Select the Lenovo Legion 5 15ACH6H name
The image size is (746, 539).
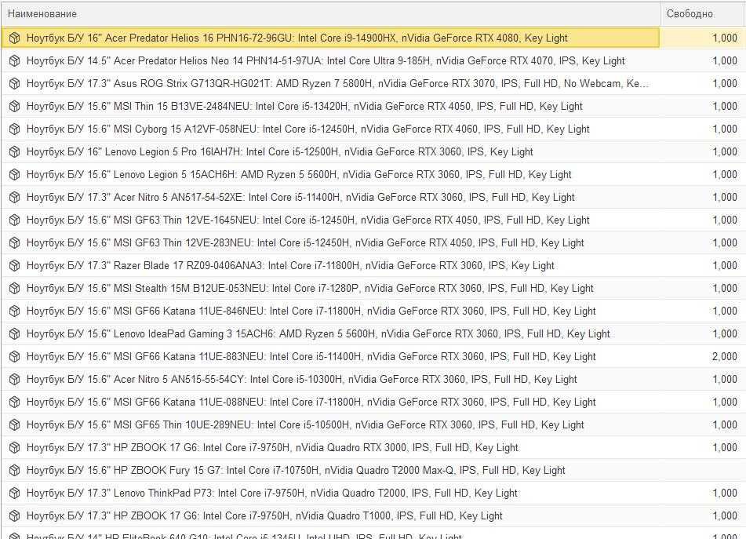click(x=299, y=175)
